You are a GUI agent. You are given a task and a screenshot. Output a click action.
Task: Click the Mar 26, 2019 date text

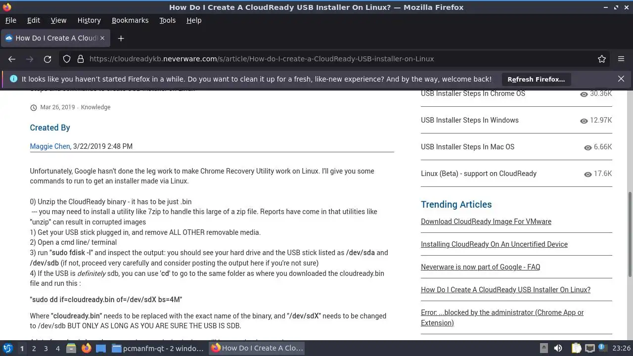tap(57, 107)
